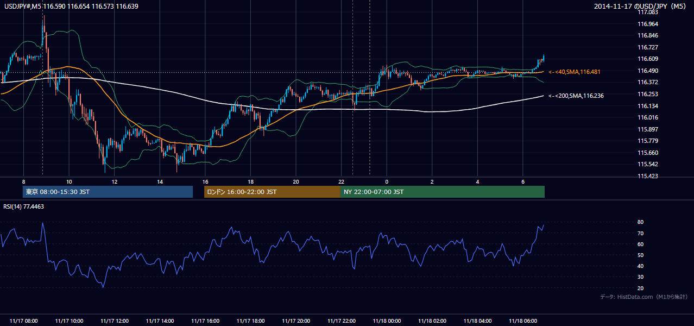Click price axis value 115.779
Image resolution: width=694 pixels, height=326 pixels.
tap(647, 141)
